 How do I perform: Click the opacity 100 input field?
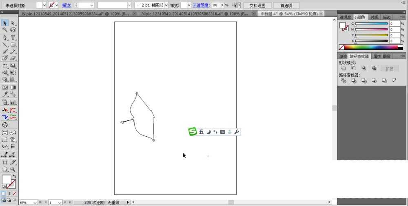click(215, 5)
